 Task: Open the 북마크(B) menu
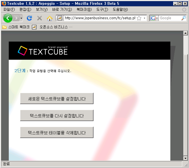click(x=84, y=9)
